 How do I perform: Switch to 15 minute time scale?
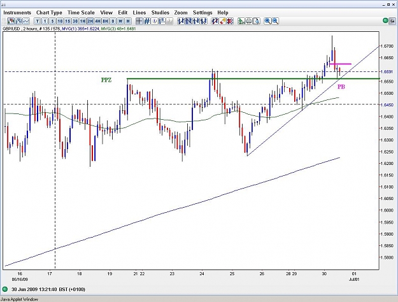(68, 21)
